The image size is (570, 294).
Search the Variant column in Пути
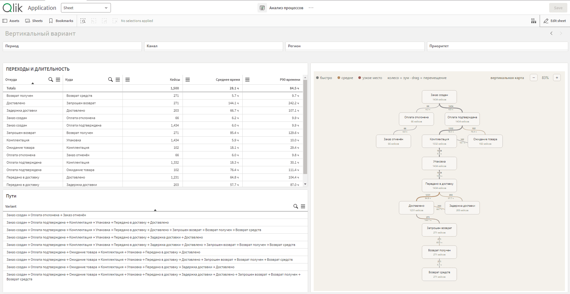pos(296,206)
